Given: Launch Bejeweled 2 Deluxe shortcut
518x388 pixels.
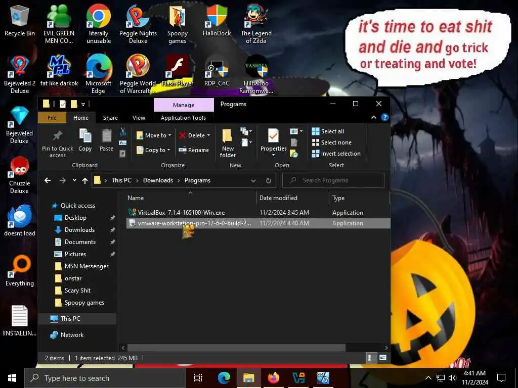Looking at the screenshot, I should pyautogui.click(x=20, y=74).
